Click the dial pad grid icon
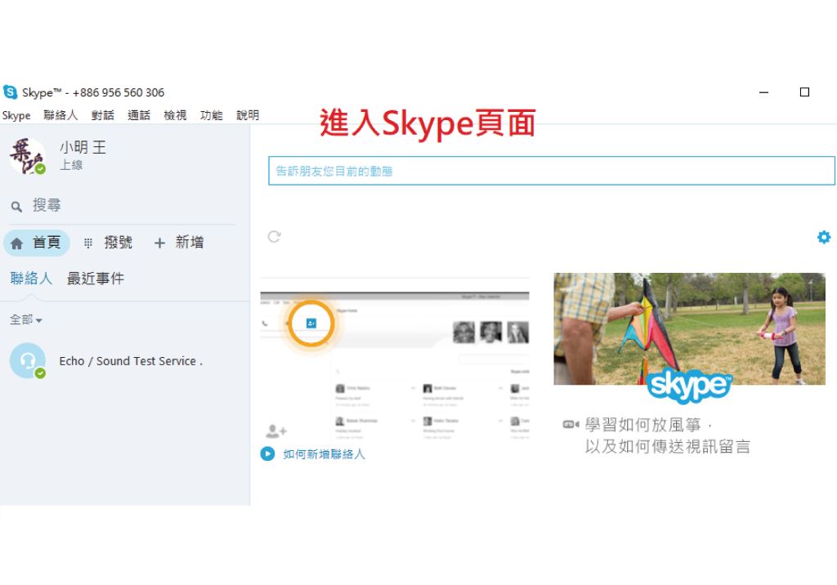The width and height of the screenshot is (837, 585). click(x=88, y=243)
